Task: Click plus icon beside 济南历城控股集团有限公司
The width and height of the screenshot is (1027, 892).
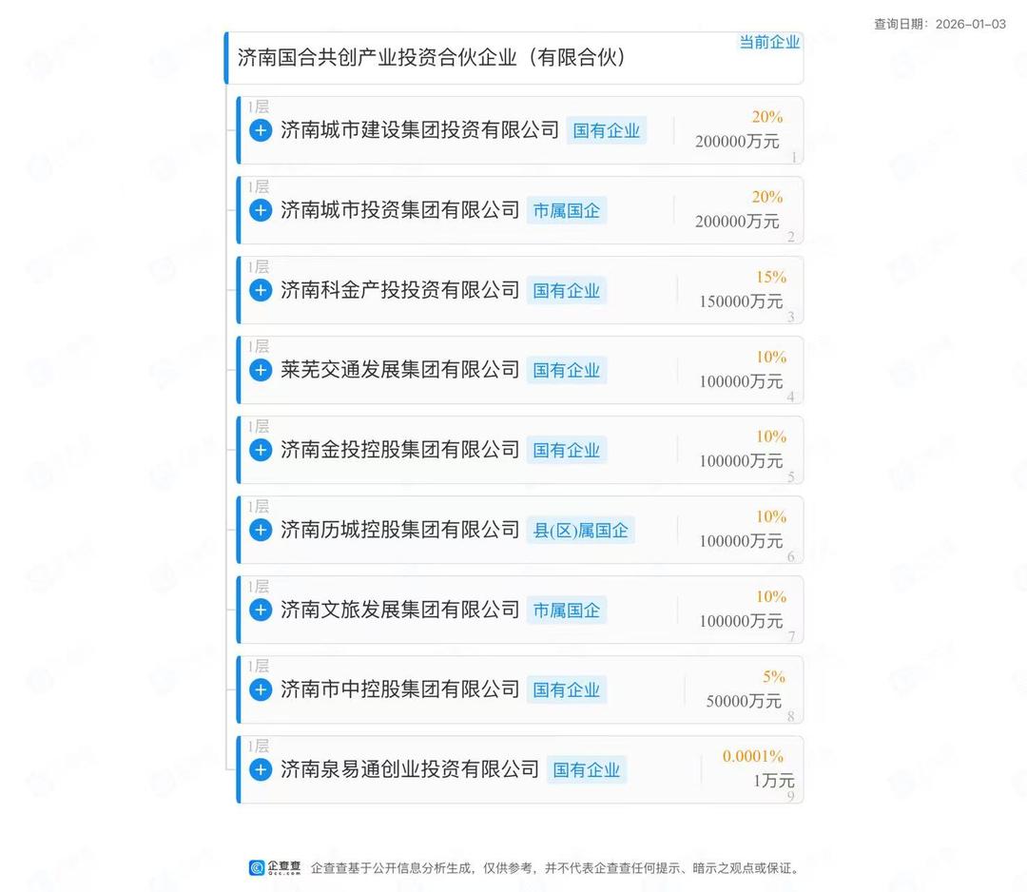Action: point(261,530)
